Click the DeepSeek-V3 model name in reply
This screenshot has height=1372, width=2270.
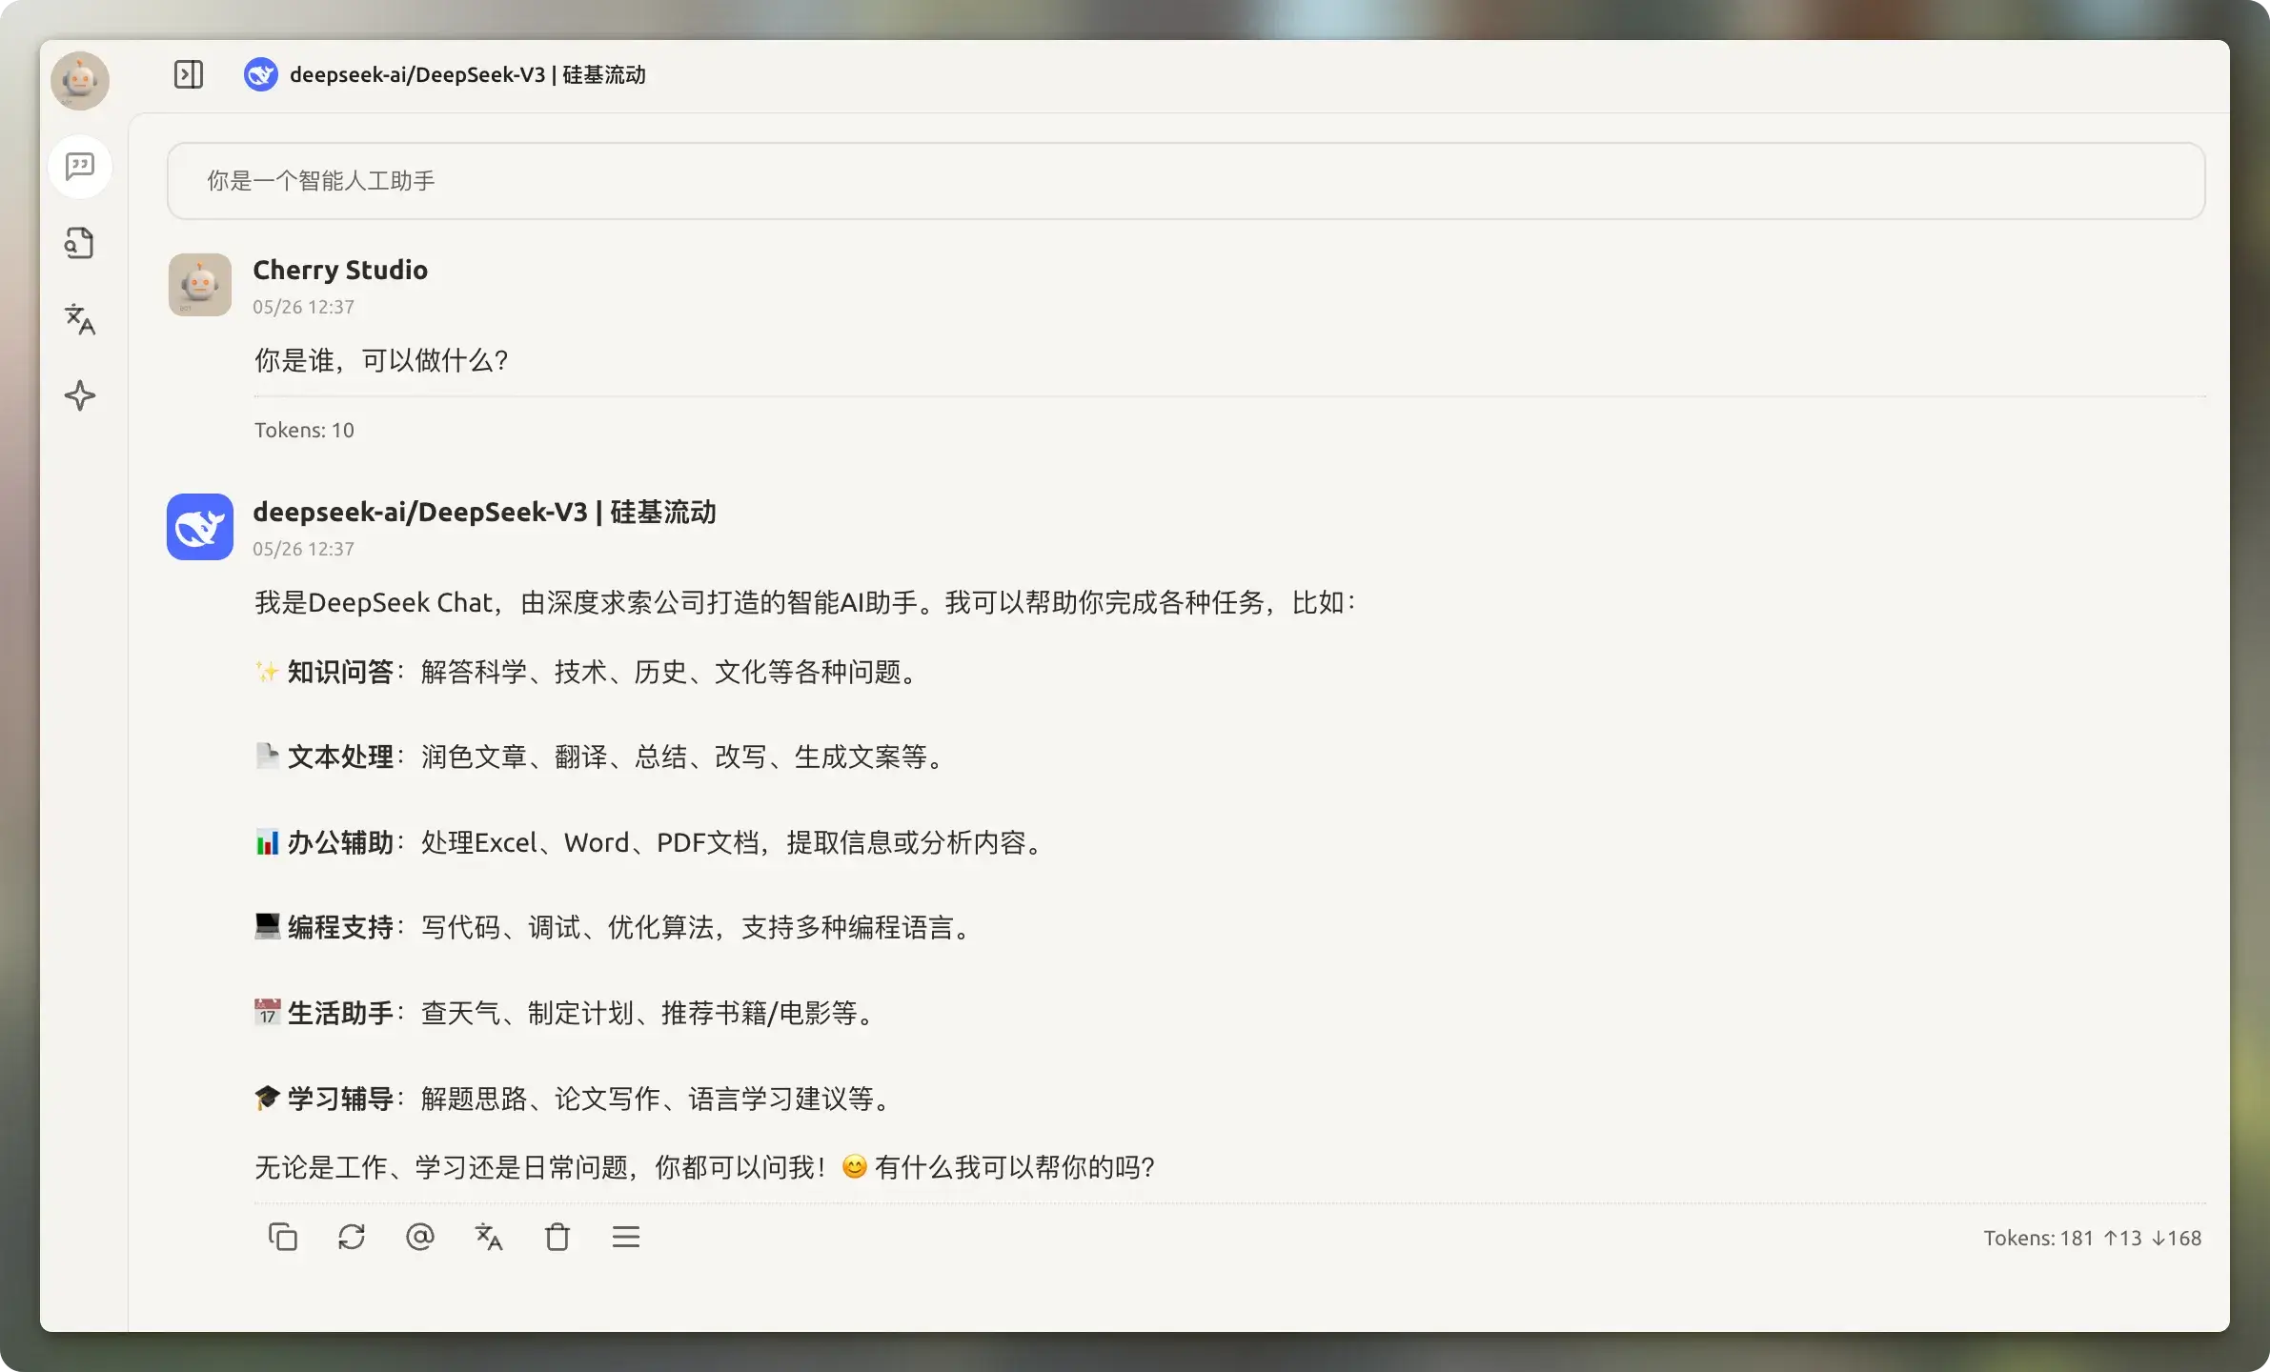pos(484,512)
